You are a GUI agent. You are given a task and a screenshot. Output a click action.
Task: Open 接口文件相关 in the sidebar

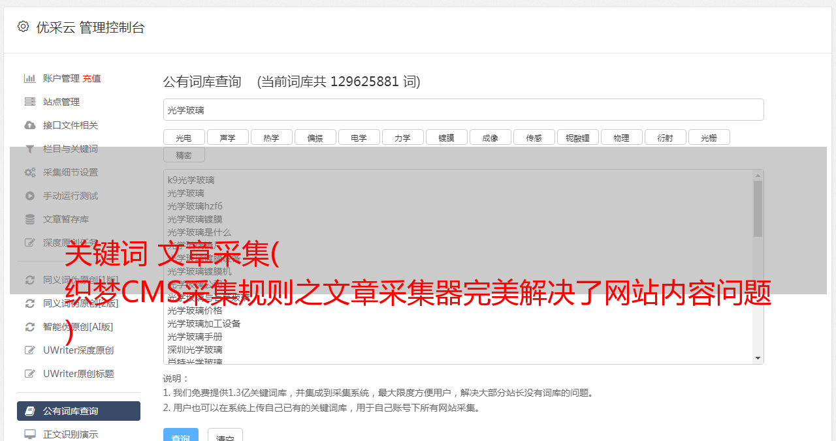point(71,125)
